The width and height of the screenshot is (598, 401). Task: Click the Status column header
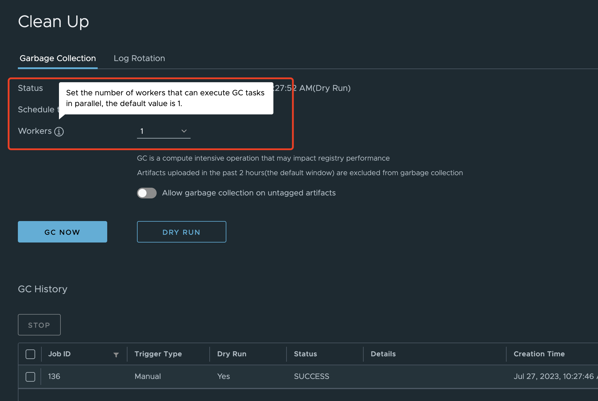point(305,354)
